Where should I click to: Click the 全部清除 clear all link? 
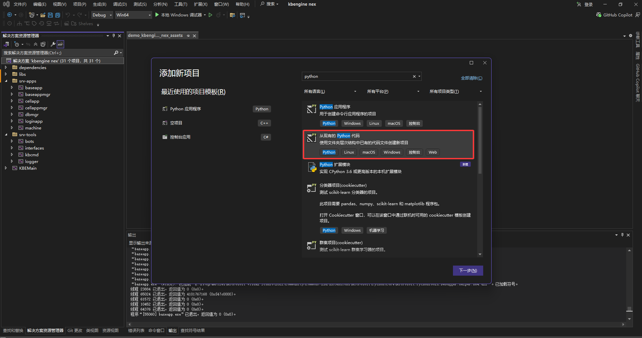point(471,78)
